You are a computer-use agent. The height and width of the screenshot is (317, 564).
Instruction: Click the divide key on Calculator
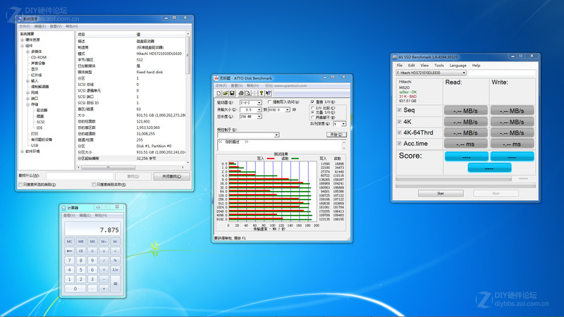point(104,260)
